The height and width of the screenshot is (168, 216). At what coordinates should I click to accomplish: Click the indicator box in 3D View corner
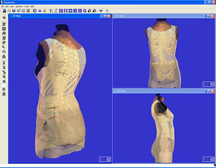(105, 159)
